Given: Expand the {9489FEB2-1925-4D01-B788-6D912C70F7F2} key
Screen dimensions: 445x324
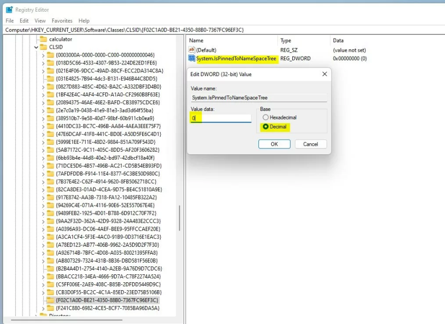Looking at the screenshot, I should (43, 214).
